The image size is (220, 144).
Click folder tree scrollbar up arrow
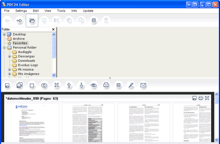point(54,34)
